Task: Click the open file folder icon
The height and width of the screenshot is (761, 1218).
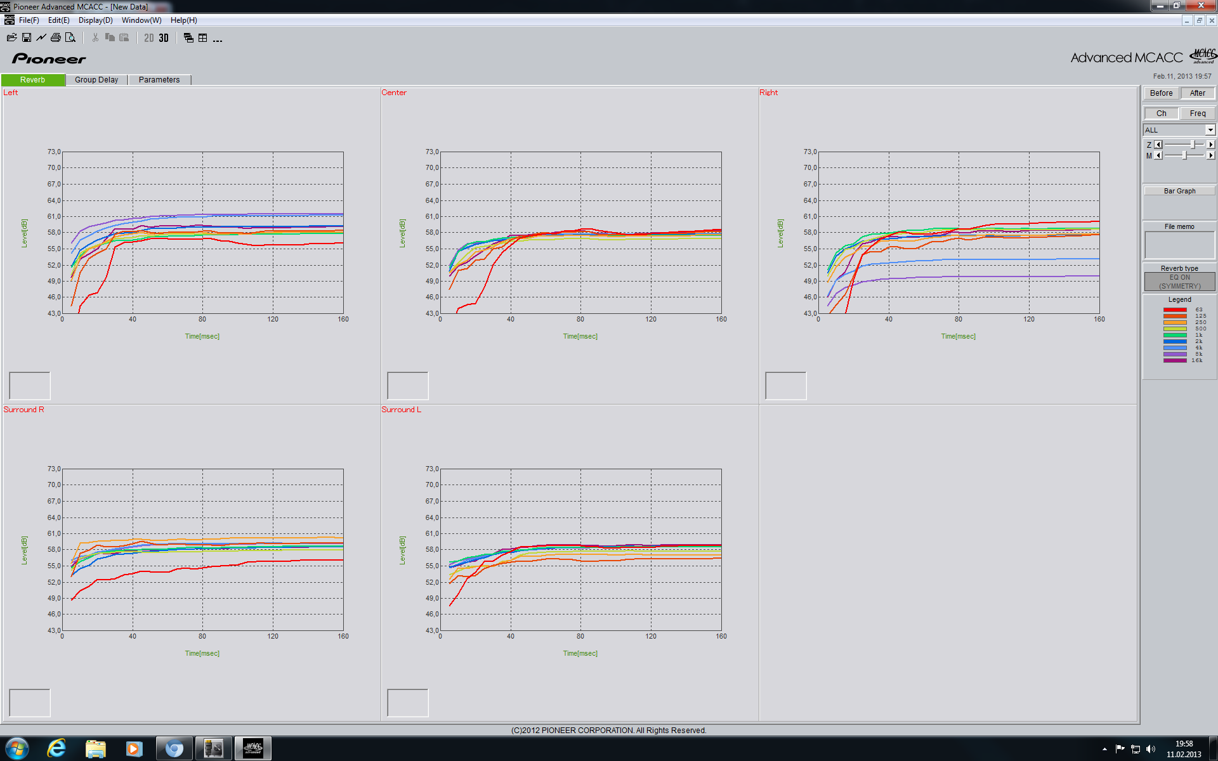Action: pos(11,38)
